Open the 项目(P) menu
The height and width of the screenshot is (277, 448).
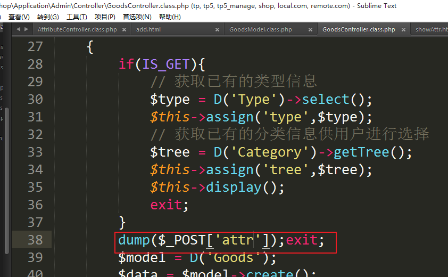[105, 17]
